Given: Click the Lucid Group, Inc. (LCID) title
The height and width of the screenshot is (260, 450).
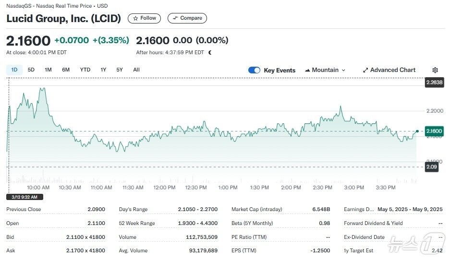Looking at the screenshot, I should [x=64, y=19].
